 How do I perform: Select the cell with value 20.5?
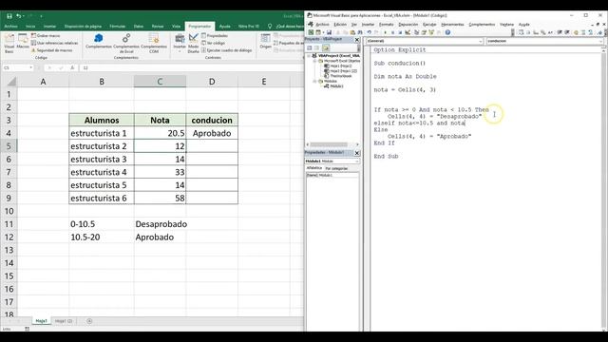[x=160, y=133]
